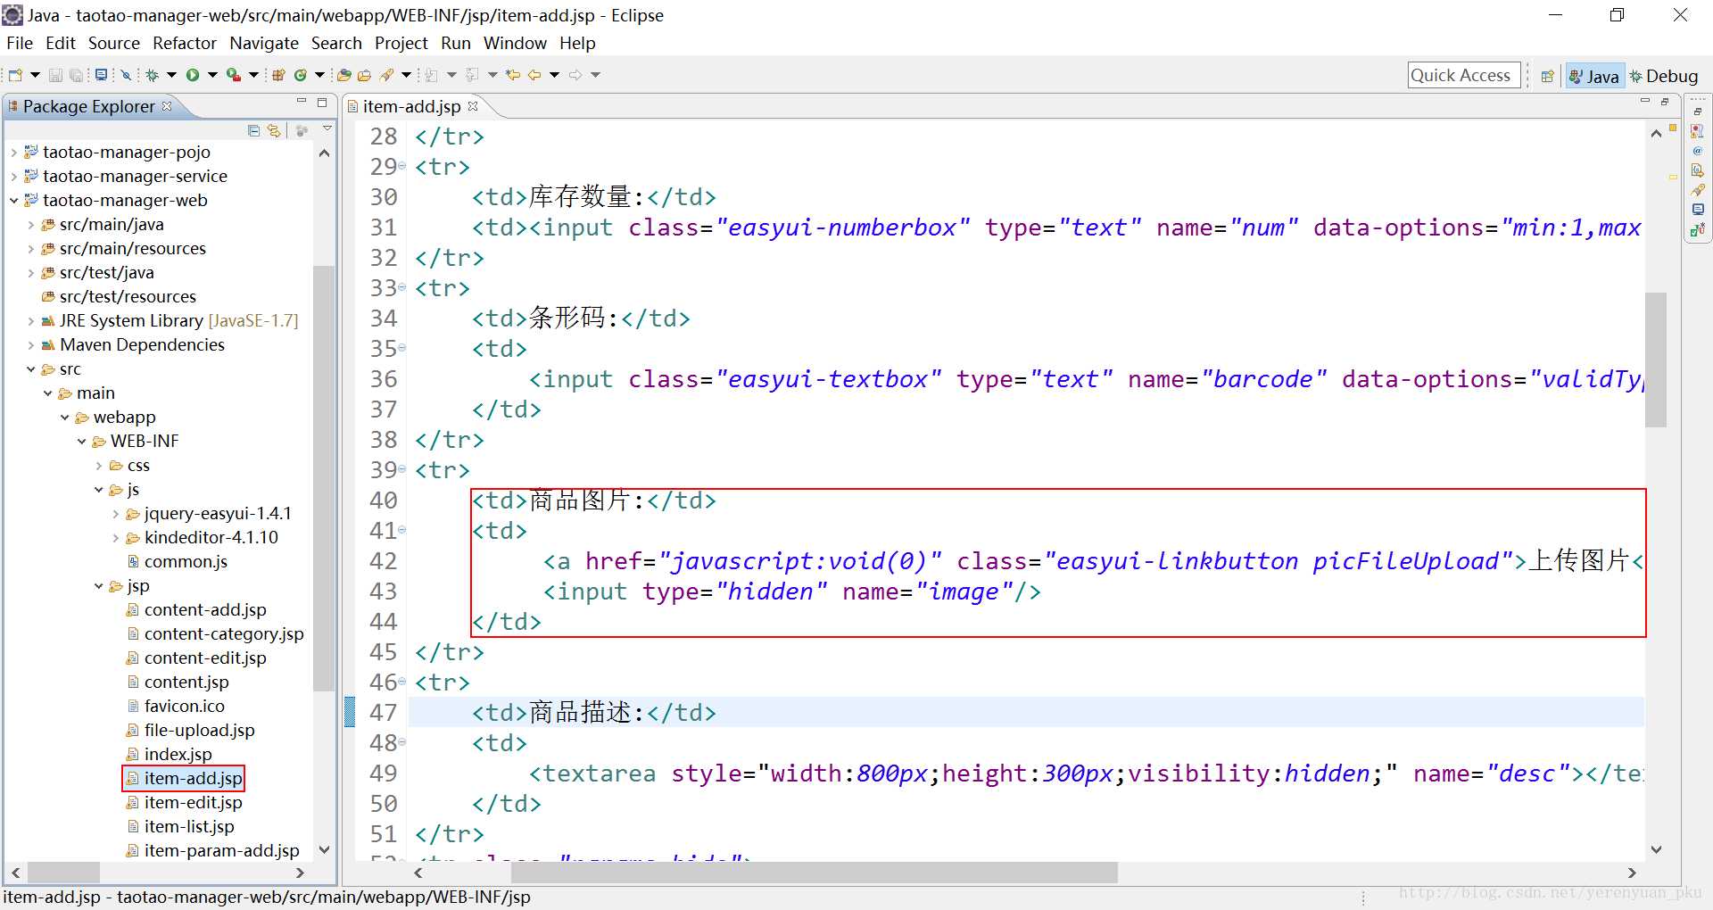The image size is (1713, 910).
Task: Expand Maven Dependencies node
Action: pyautogui.click(x=30, y=345)
